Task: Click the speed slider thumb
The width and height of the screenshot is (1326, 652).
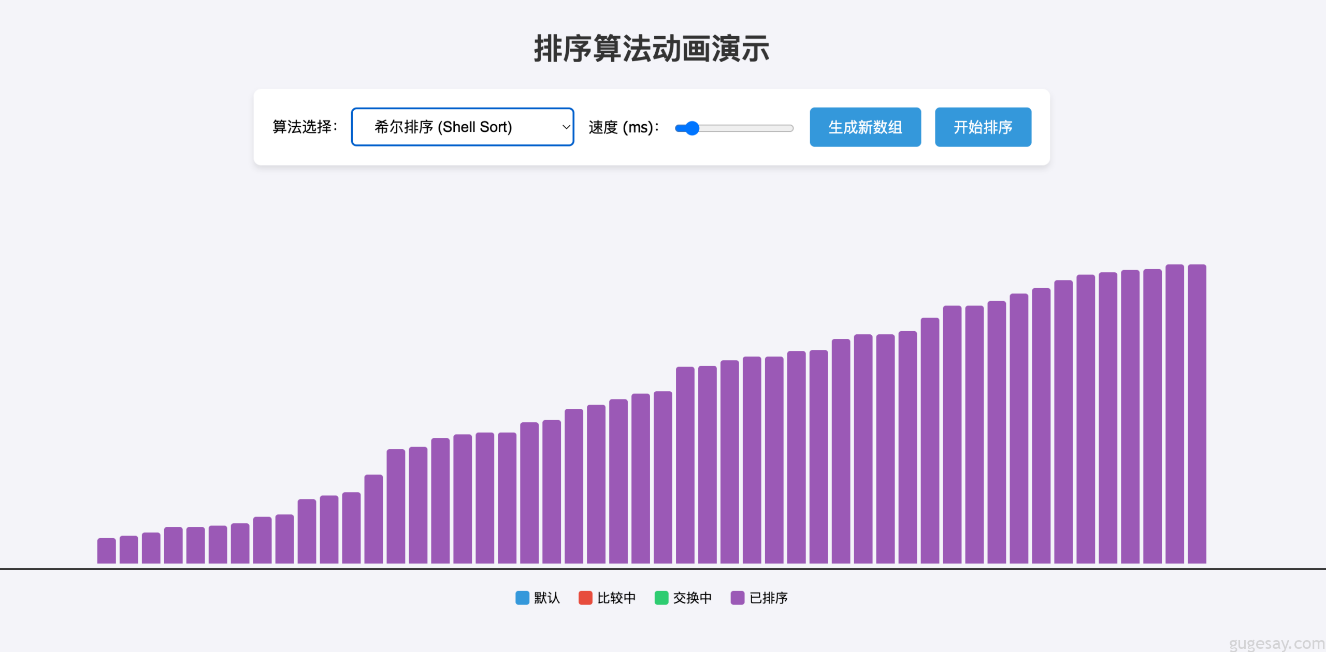Action: 692,128
